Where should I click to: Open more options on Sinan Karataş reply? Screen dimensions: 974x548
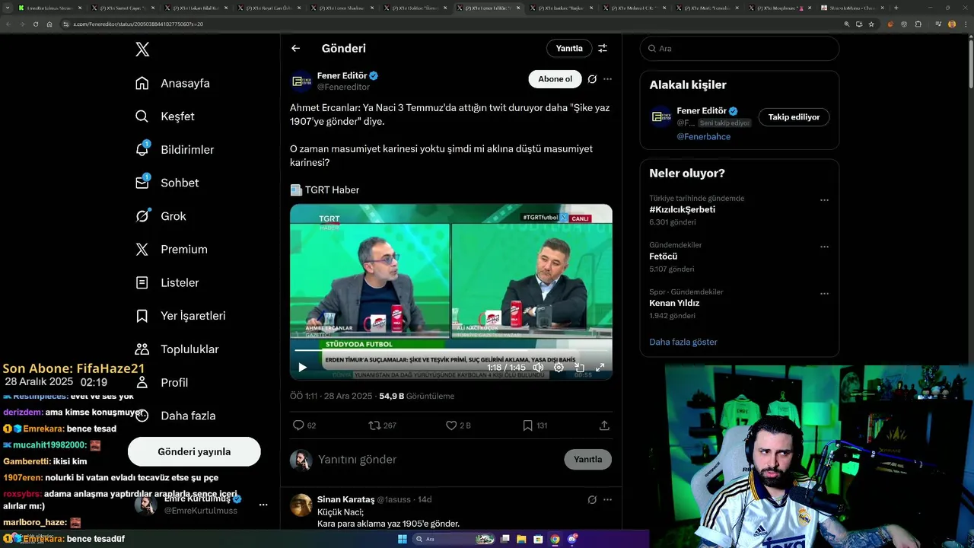tap(607, 499)
